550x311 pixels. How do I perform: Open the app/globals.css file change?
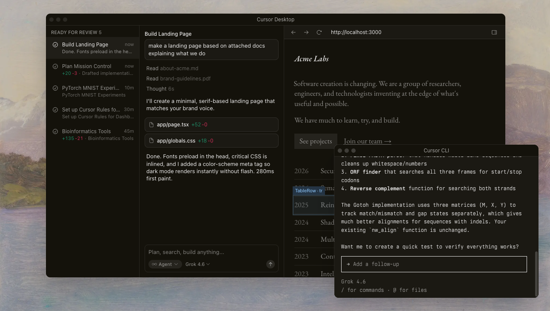pos(211,141)
